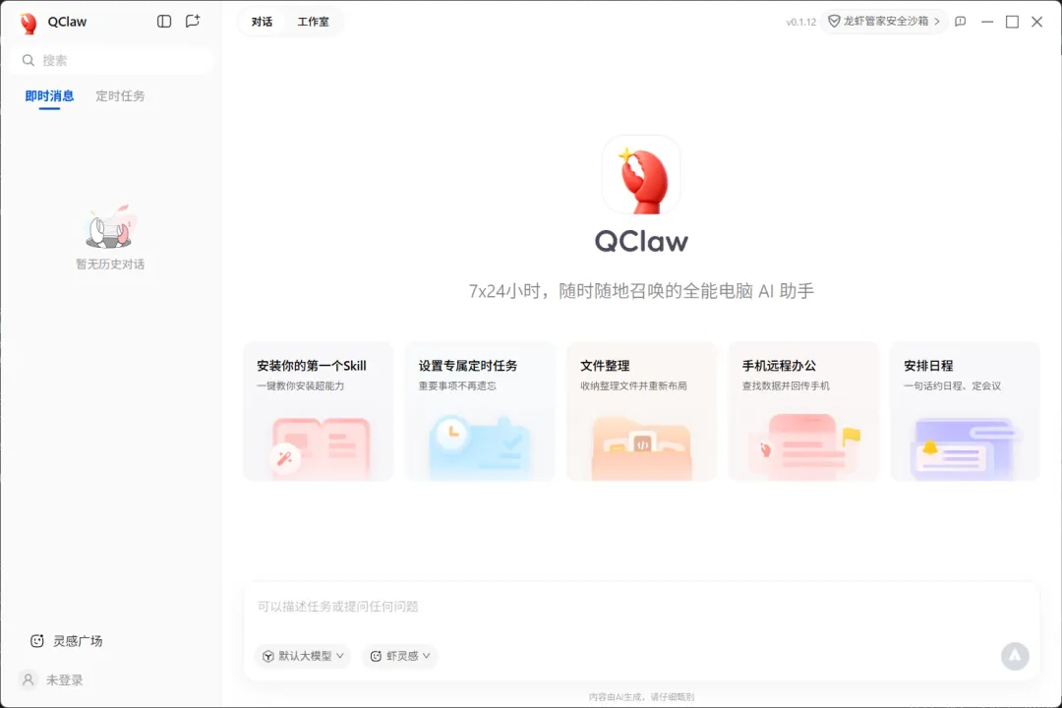
Task: Click the search magnifier icon
Action: coord(28,60)
